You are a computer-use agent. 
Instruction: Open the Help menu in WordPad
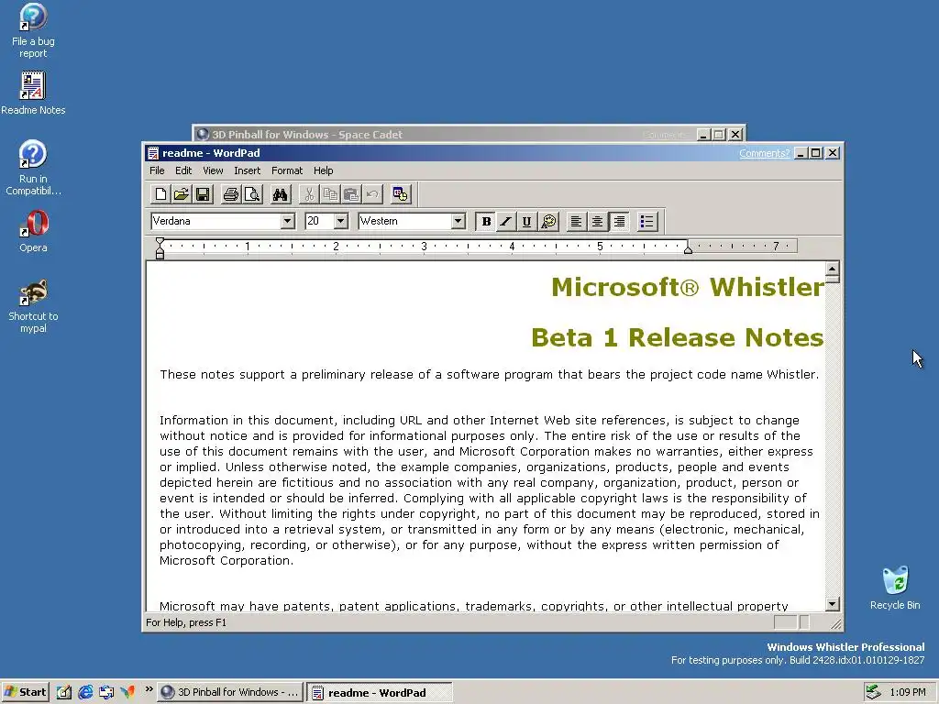coord(324,170)
